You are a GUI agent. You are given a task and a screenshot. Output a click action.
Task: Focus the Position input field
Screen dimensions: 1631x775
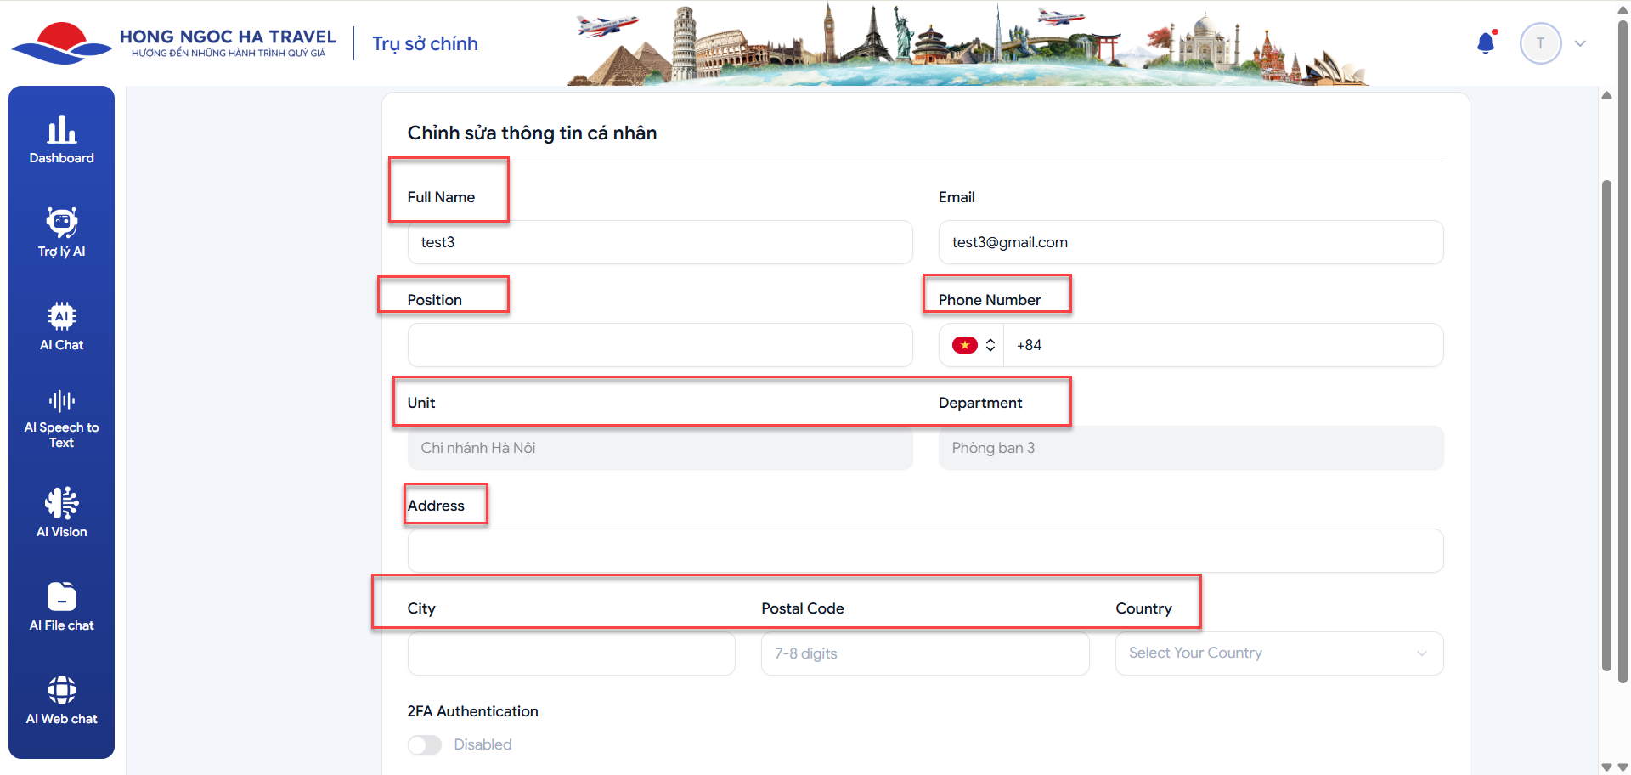[659, 345]
